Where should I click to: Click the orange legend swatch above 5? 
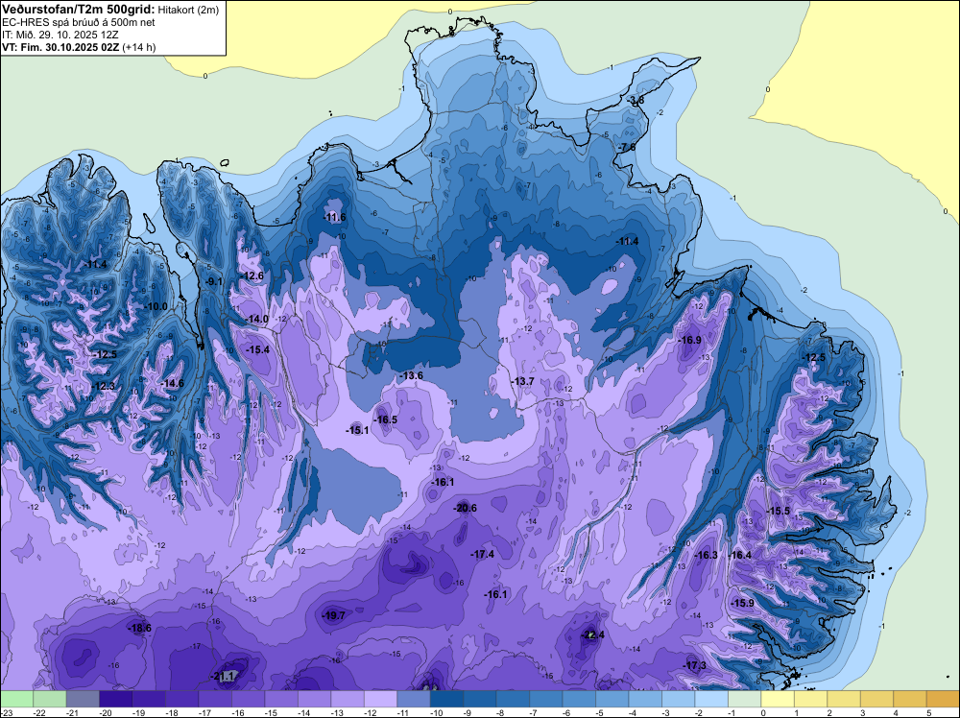tap(943, 699)
